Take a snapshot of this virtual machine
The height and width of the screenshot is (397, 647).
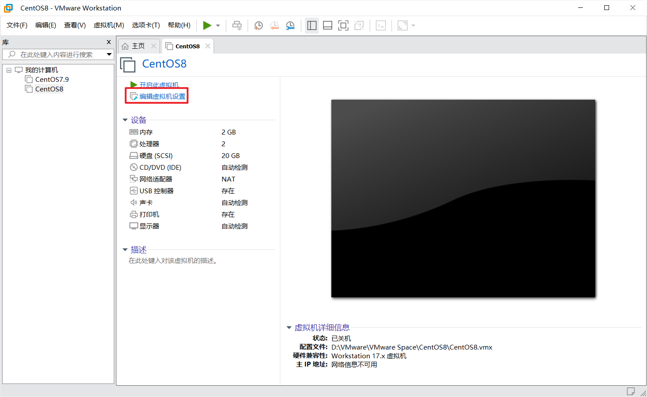259,26
